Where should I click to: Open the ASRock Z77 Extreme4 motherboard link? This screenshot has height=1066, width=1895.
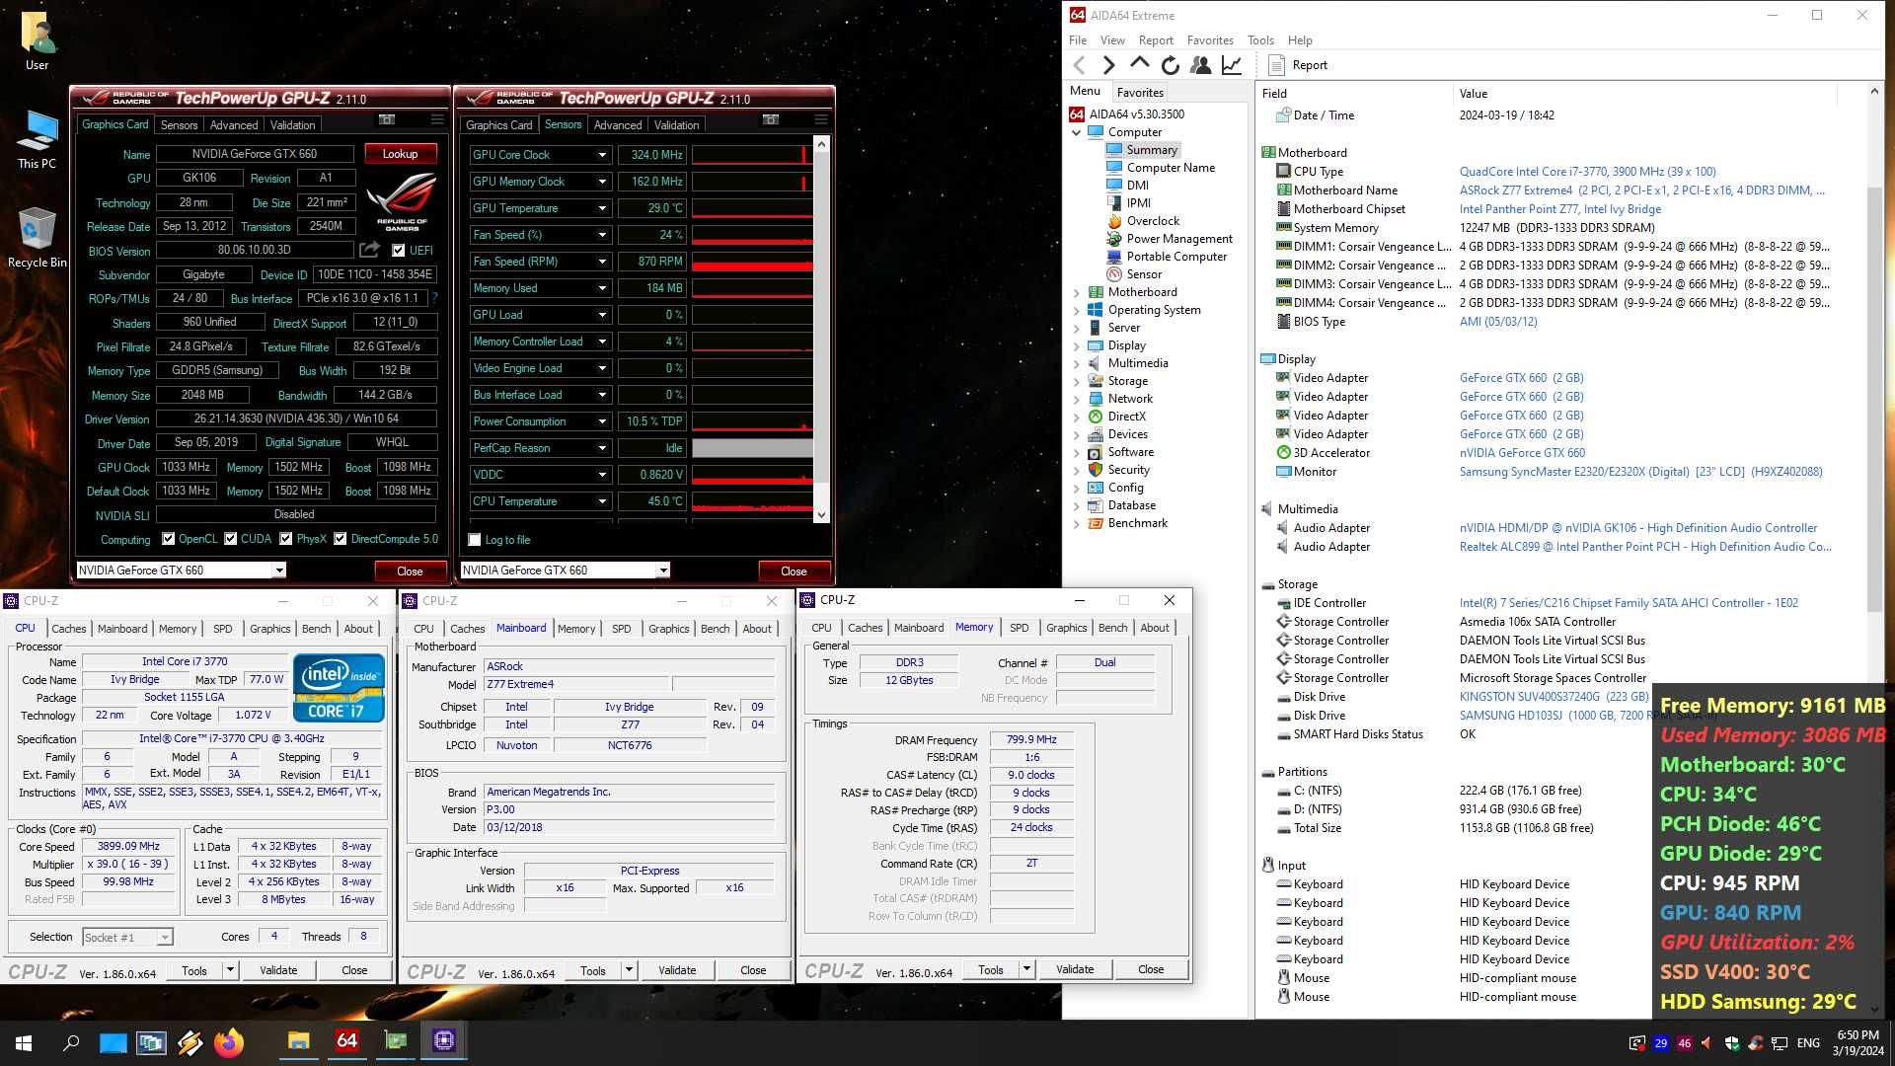point(1641,190)
